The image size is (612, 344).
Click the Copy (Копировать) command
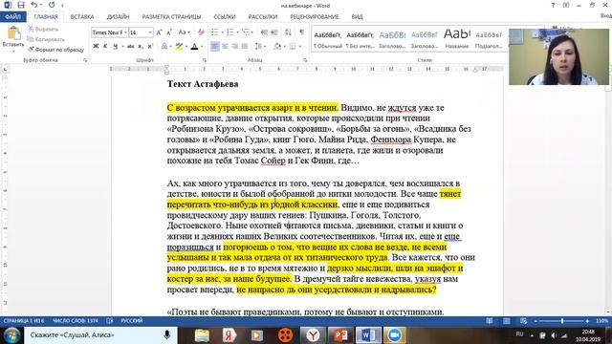(46, 39)
